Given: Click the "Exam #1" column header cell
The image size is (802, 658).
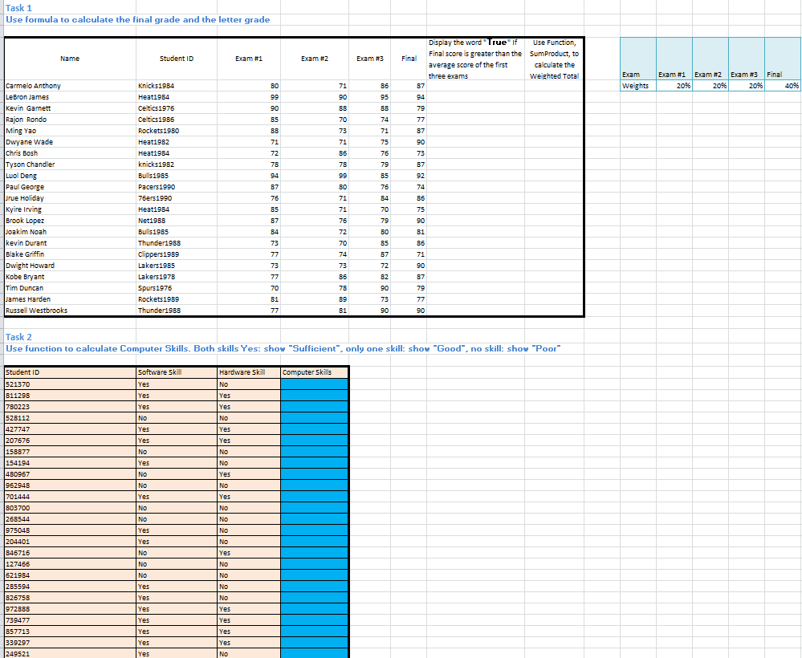Looking at the screenshot, I should [x=249, y=58].
